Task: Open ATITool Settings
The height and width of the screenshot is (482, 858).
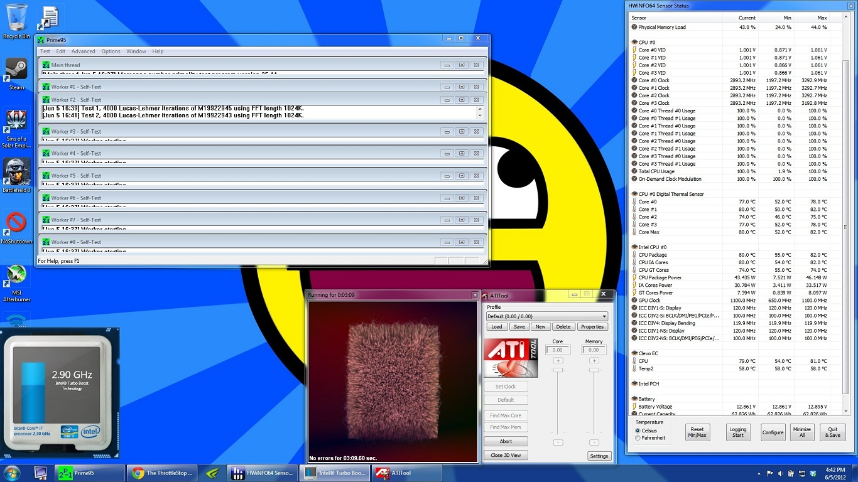Action: pyautogui.click(x=599, y=456)
